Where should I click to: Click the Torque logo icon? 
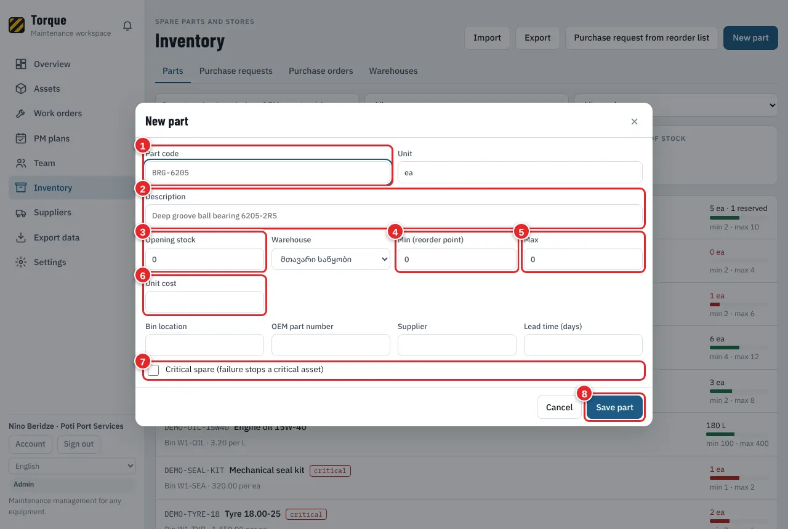17,25
